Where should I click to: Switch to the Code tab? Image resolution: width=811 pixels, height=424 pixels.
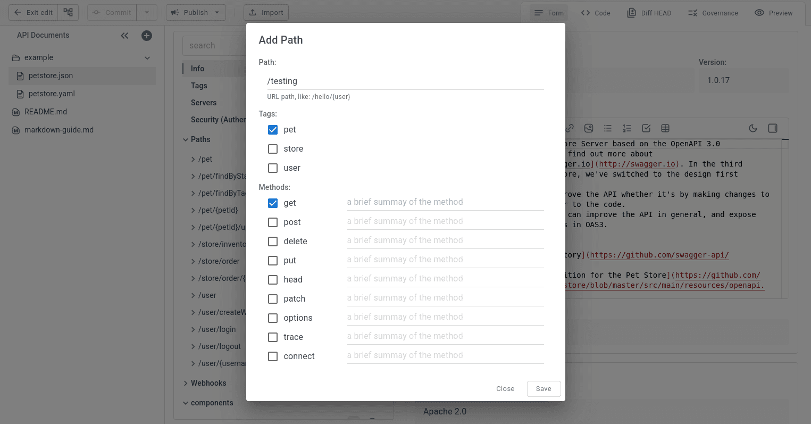tap(596, 13)
